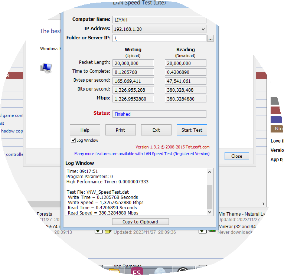
Task: Click the Writing Bytes per second value
Action: tap(133, 81)
